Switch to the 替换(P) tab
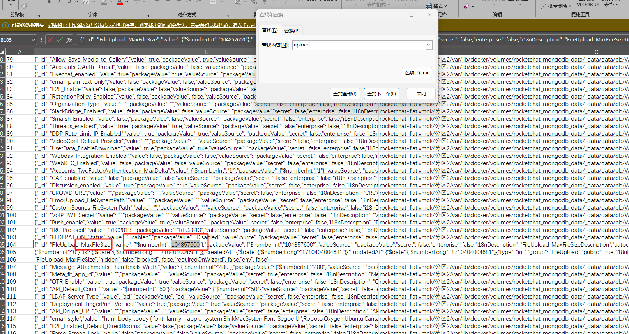629x334 pixels. point(292,30)
